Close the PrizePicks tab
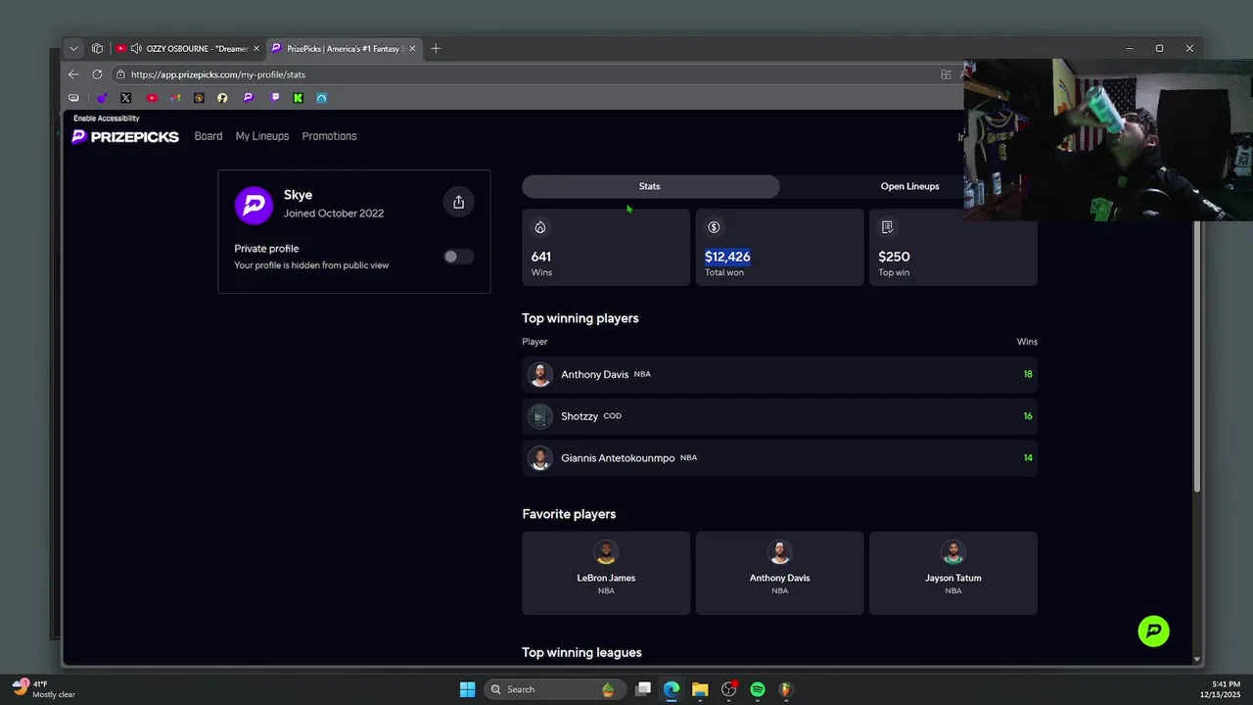Image resolution: width=1253 pixels, height=705 pixels. tap(412, 48)
